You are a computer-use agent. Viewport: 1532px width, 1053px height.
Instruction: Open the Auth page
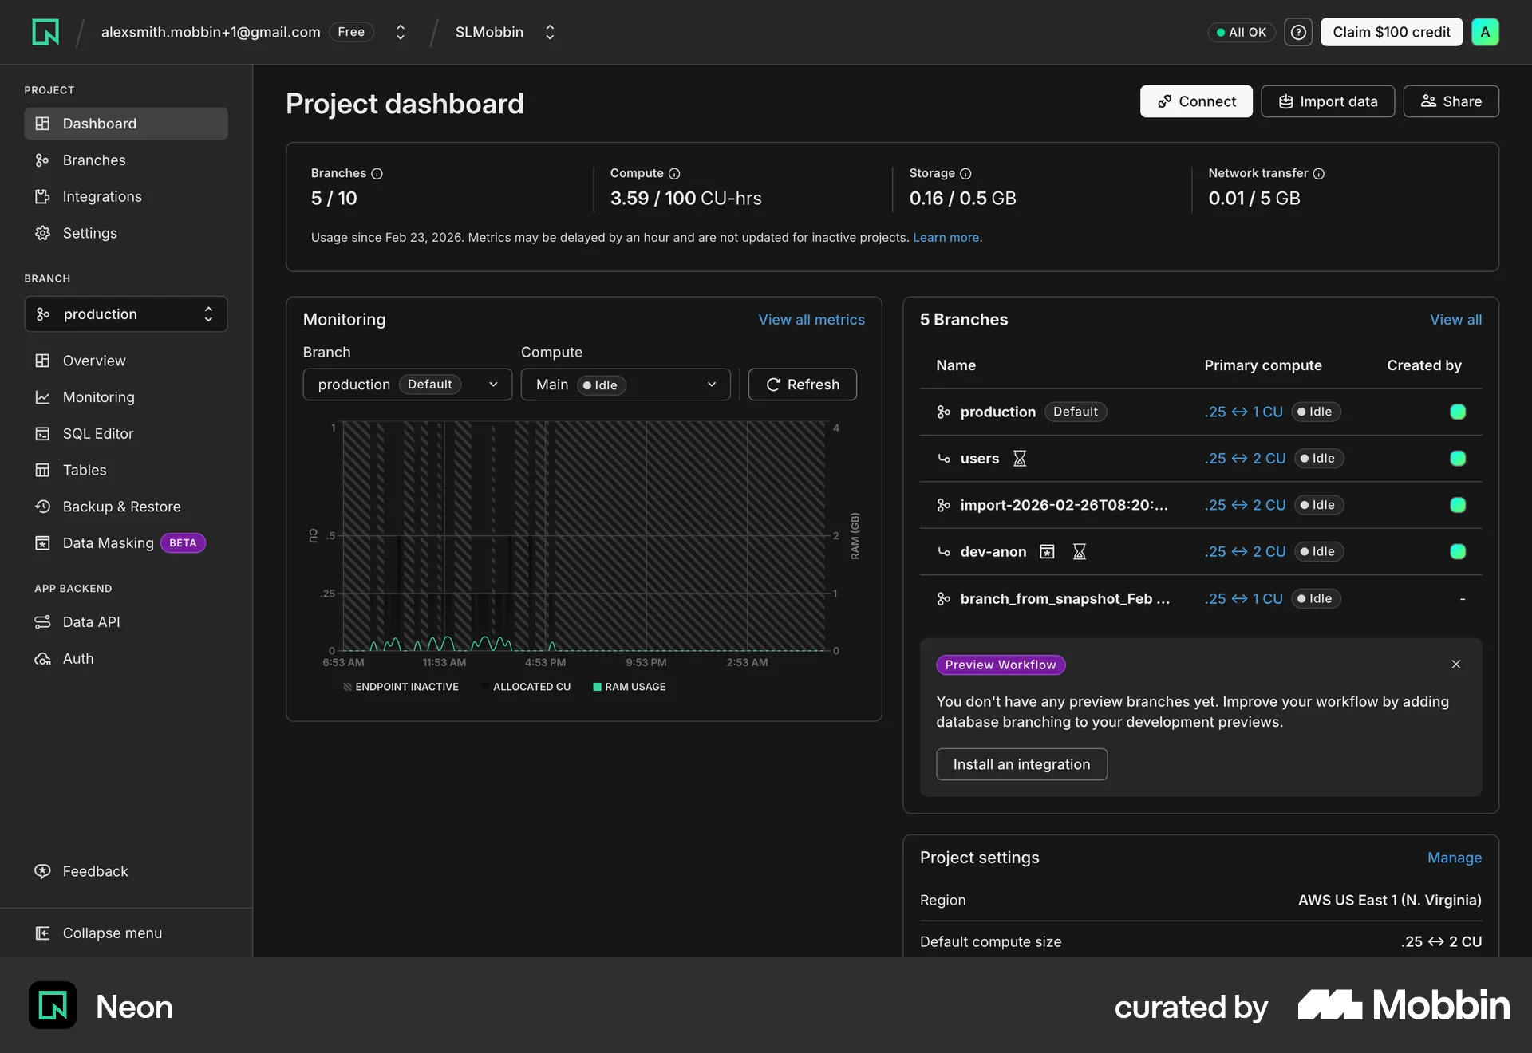tap(126, 659)
